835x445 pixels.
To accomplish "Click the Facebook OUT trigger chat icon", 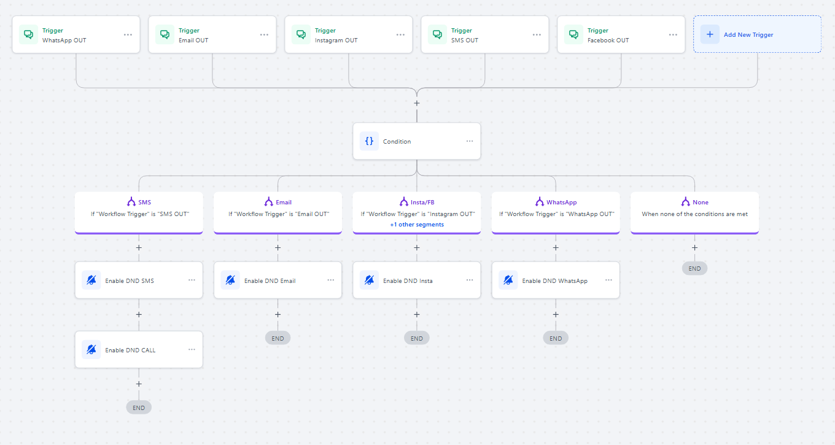I will (x=573, y=35).
